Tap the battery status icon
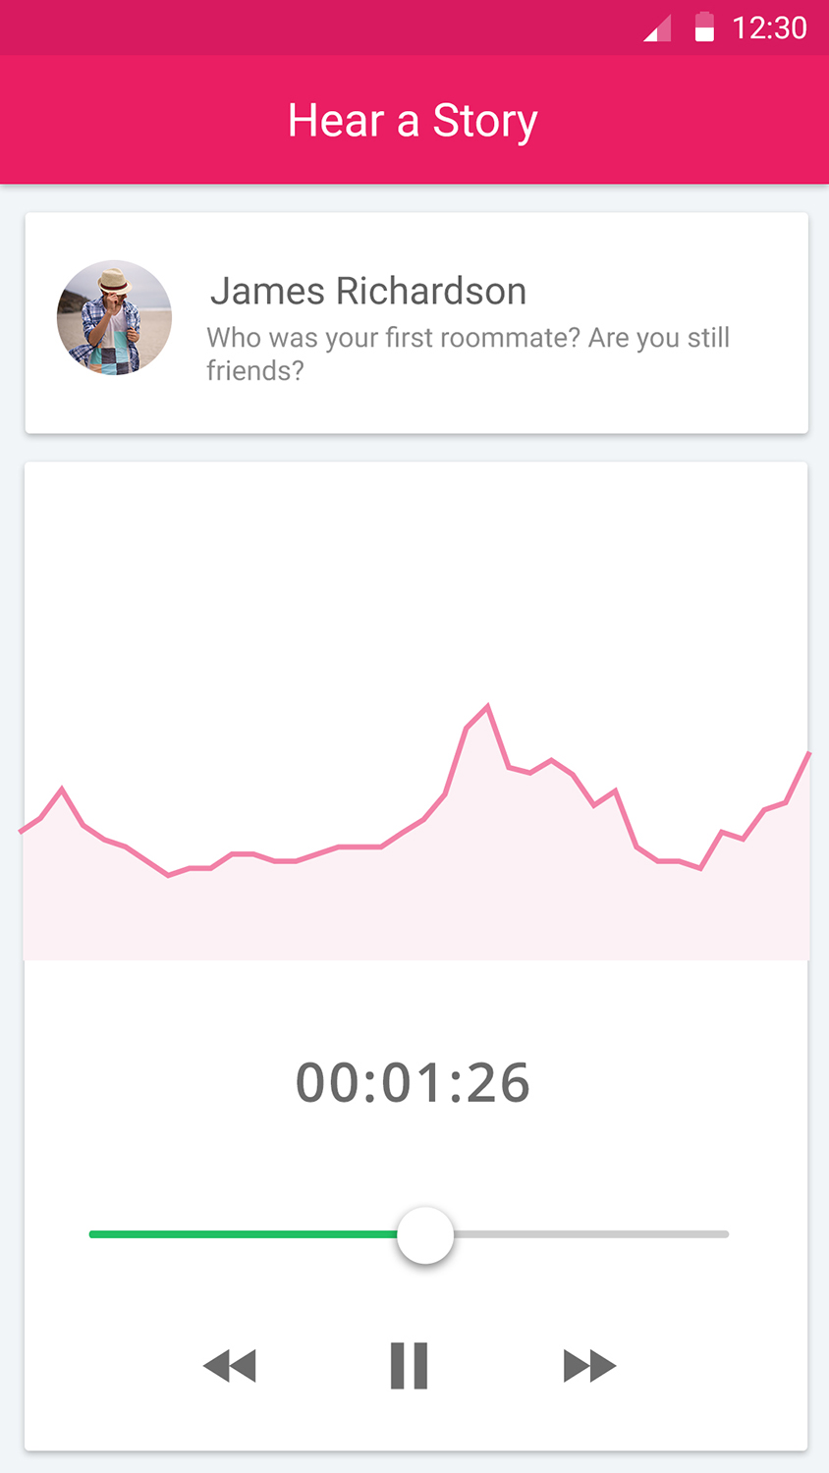Screen dimensions: 829x1473 pos(704,27)
